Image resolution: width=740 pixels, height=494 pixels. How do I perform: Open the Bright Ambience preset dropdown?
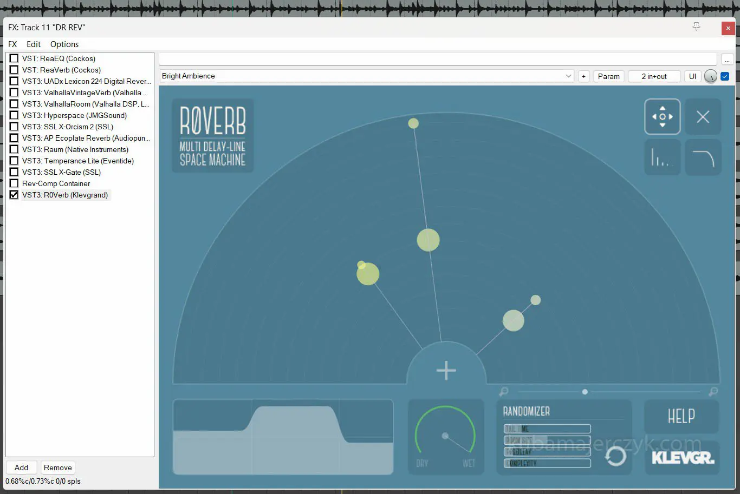(x=367, y=76)
